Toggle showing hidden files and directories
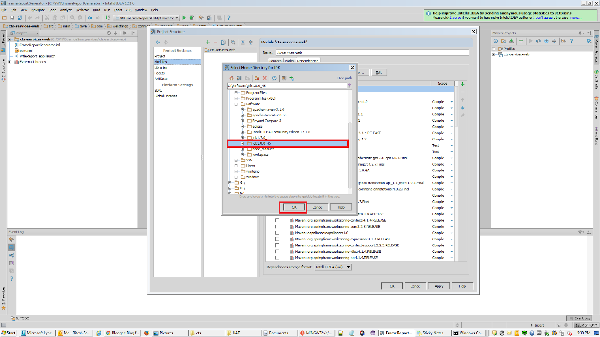 pyautogui.click(x=284, y=78)
